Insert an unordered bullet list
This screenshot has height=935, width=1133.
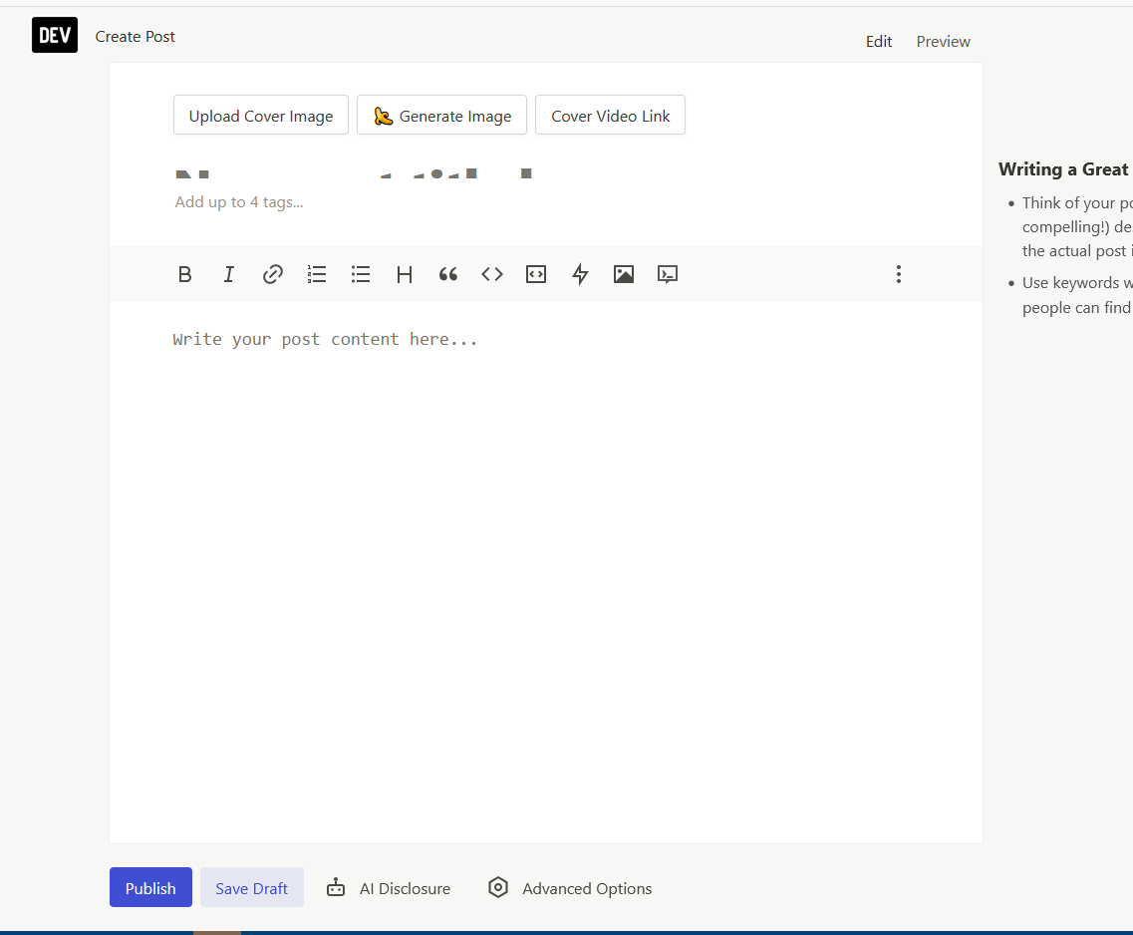(361, 274)
